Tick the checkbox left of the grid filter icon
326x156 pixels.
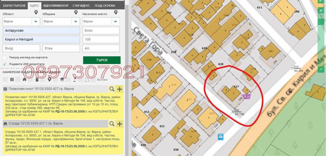pos(5,79)
